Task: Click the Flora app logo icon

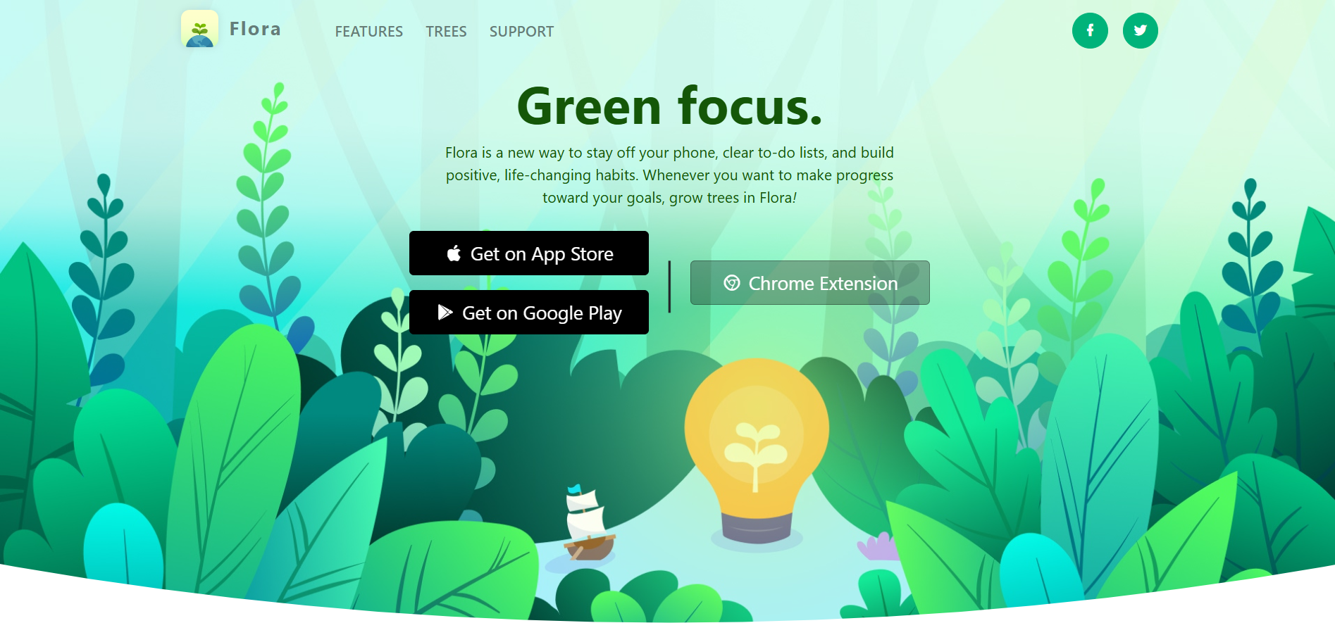Action: 199,29
